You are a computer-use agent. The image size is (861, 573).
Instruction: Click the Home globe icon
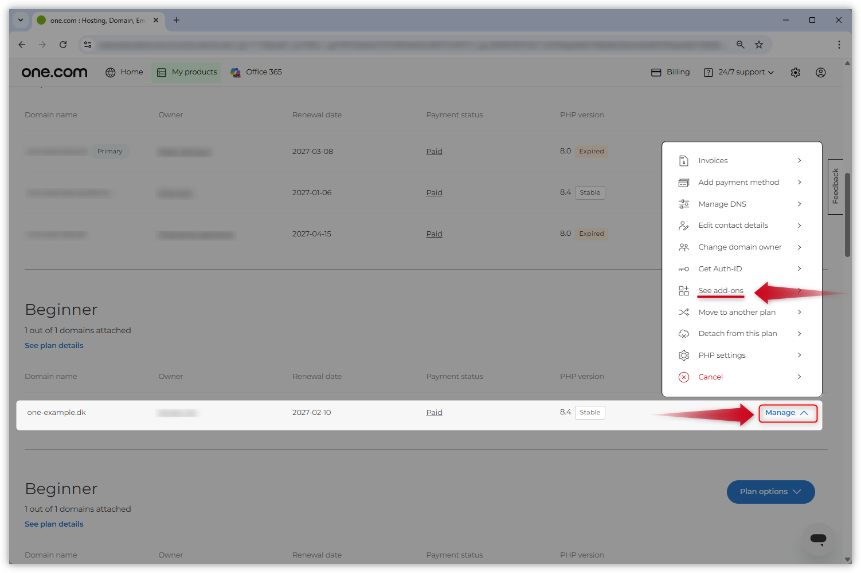(x=111, y=72)
